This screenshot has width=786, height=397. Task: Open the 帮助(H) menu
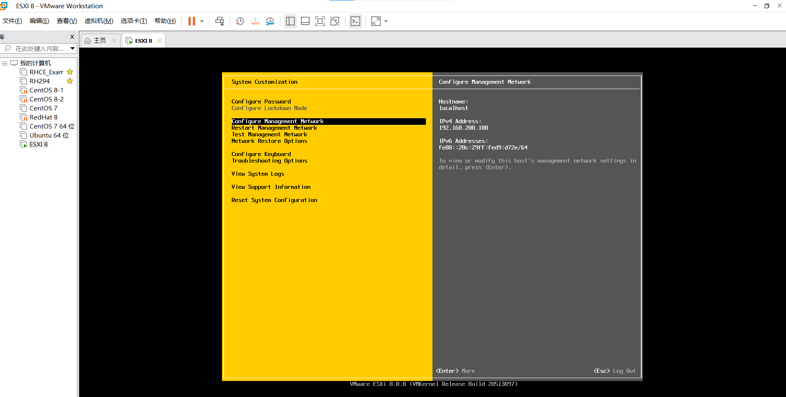coord(165,21)
